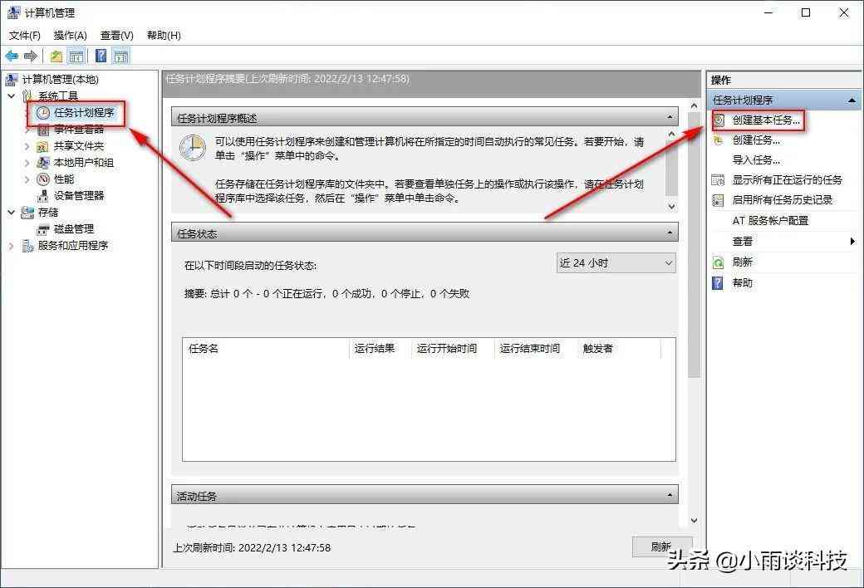Click the Up one level folder icon
Viewport: 864px width, 588px height.
coord(56,56)
